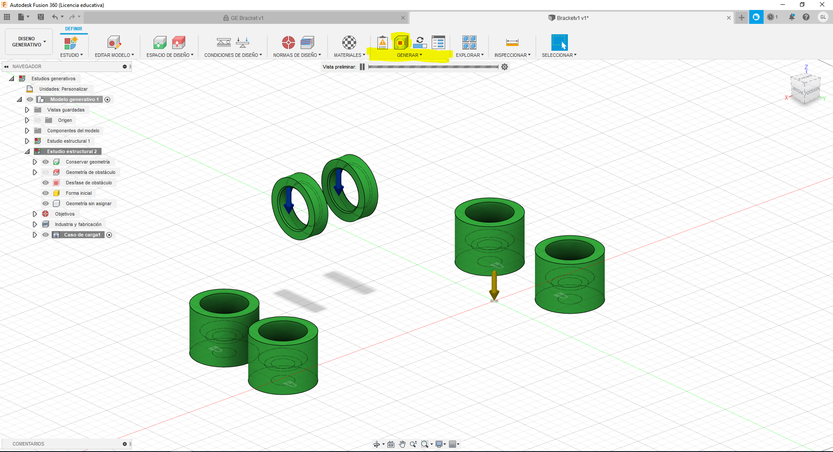This screenshot has height=452, width=833.
Task: Collapse the NAVEGADOR panel
Action: [6, 66]
